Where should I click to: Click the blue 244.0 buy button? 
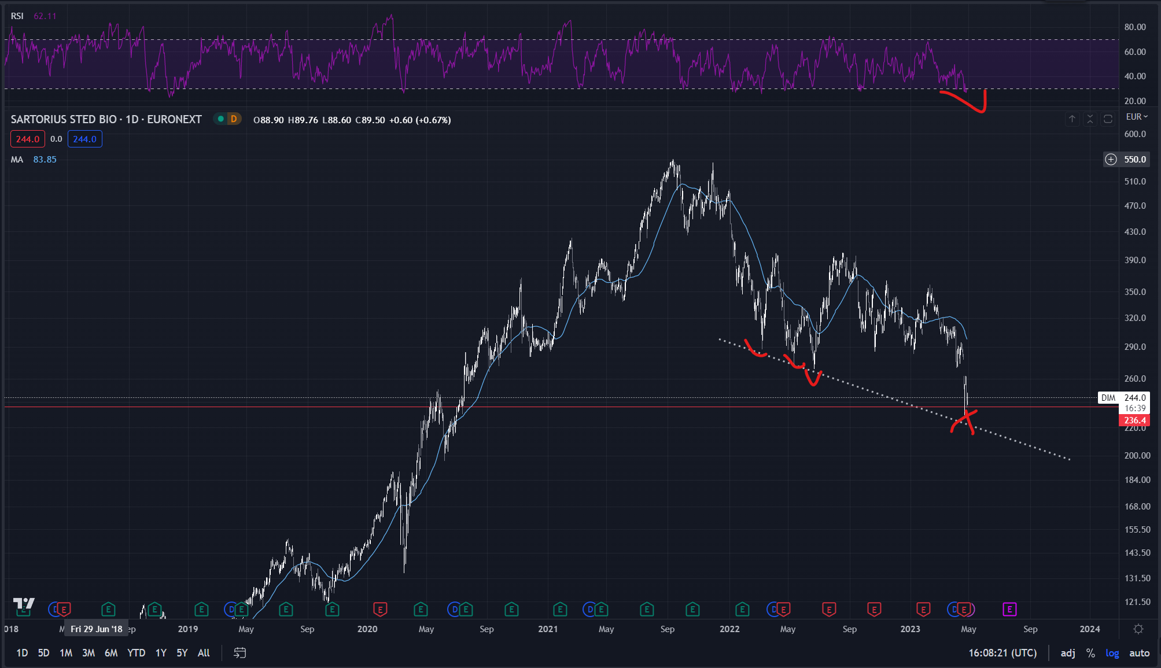click(85, 139)
